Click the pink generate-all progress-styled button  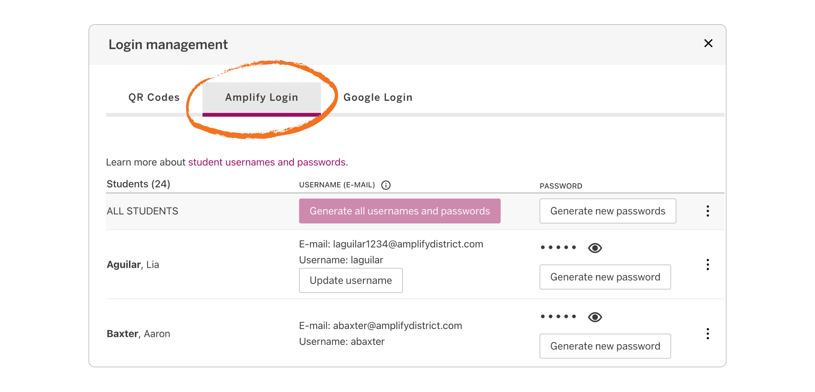[400, 211]
